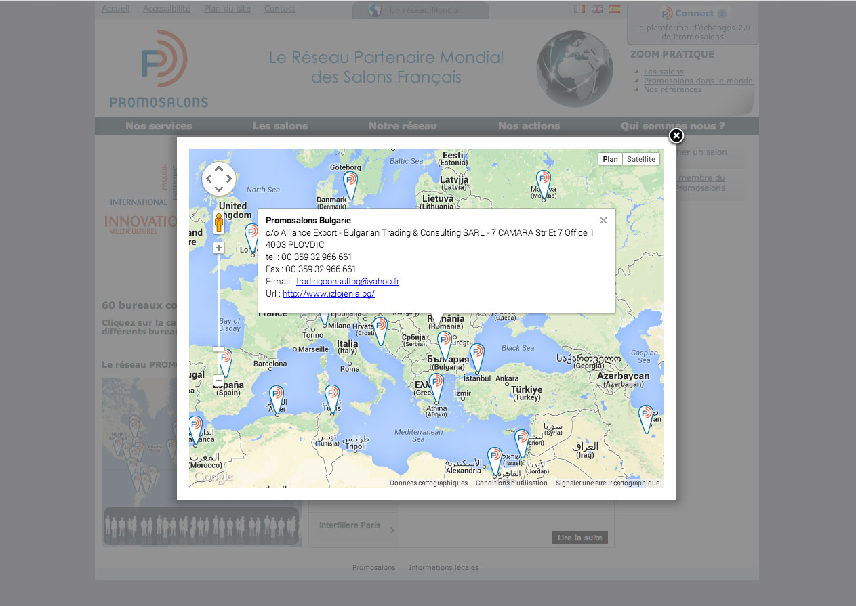
Task: Expand the Interfiliere Paris item
Action: (353, 525)
